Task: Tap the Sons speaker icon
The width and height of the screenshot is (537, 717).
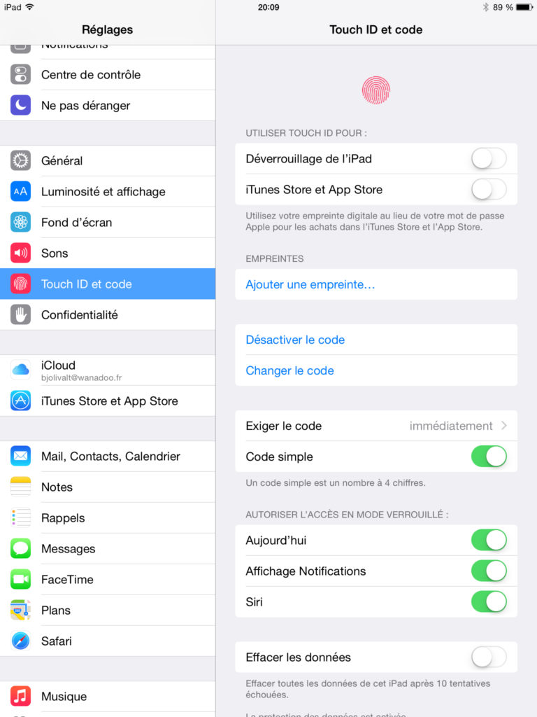Action: point(20,253)
